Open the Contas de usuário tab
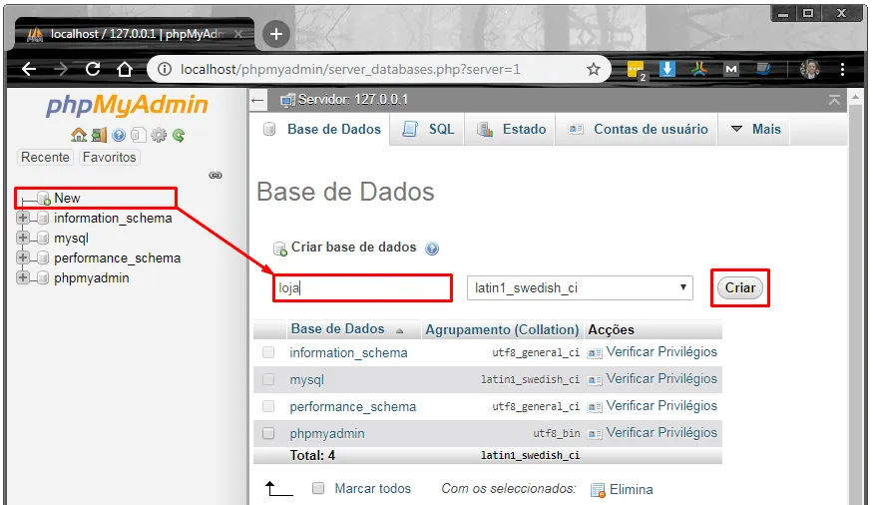The image size is (873, 505). pos(637,129)
